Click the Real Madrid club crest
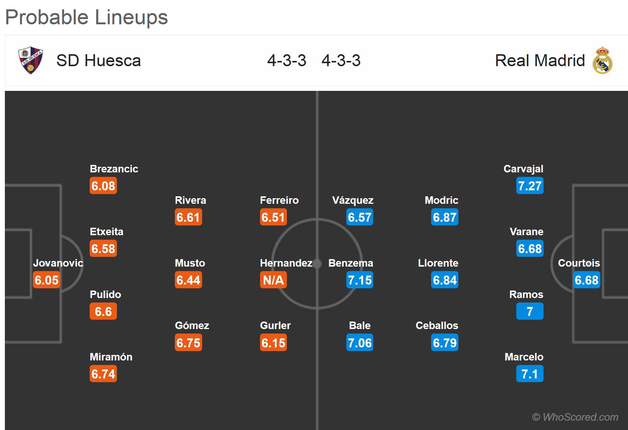The width and height of the screenshot is (628, 430). pyautogui.click(x=602, y=60)
